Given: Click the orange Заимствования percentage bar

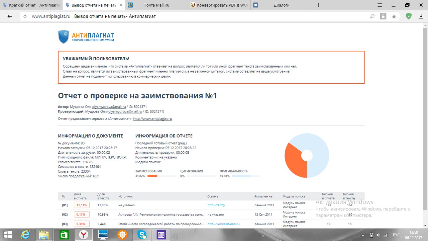Looking at the screenshot, I should pyautogui.click(x=152, y=176).
